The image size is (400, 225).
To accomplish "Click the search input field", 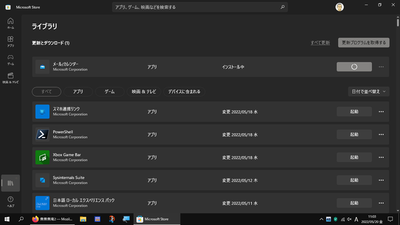I will 200,7.
